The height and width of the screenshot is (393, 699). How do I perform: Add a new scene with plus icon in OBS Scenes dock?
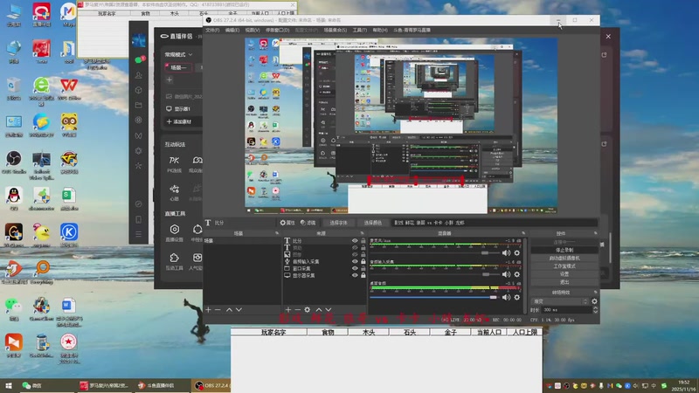pyautogui.click(x=208, y=309)
